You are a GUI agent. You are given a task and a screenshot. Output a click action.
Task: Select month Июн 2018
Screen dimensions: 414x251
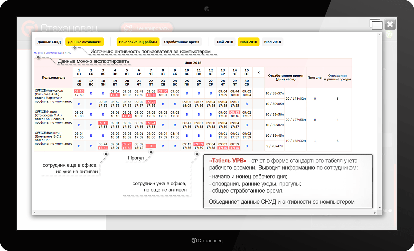coord(249,42)
